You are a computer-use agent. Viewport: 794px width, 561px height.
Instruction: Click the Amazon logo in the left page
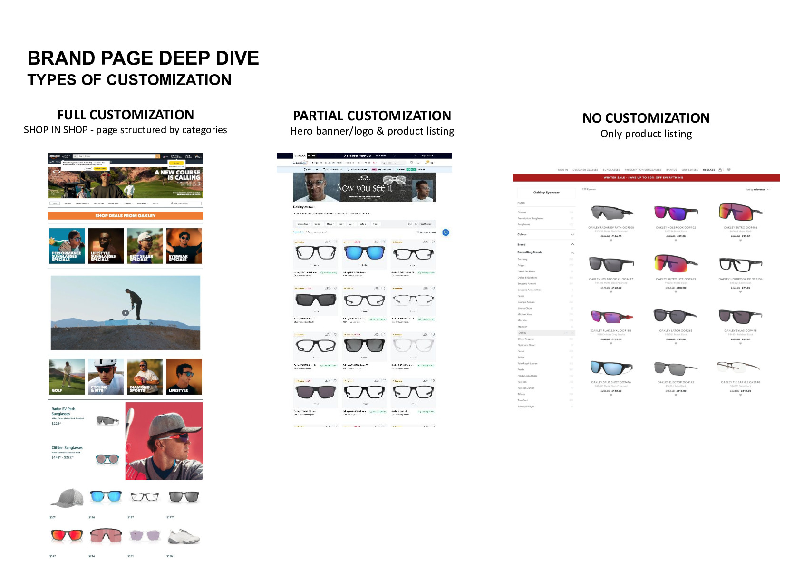click(55, 156)
